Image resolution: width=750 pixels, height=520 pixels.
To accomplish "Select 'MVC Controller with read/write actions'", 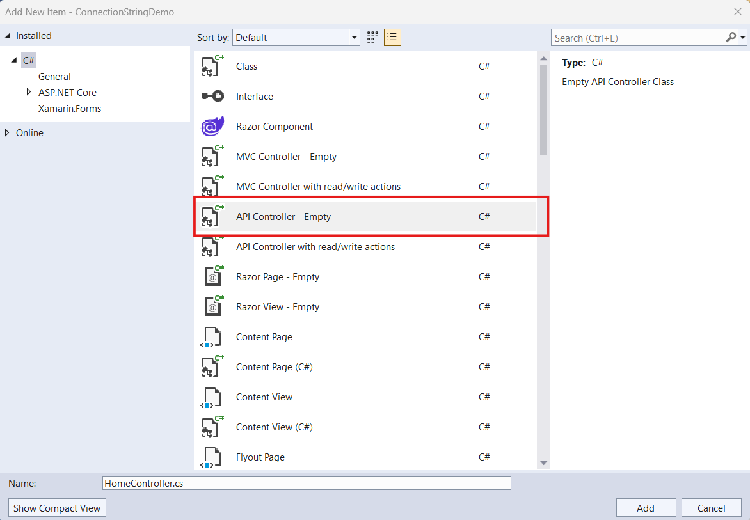I will [318, 187].
